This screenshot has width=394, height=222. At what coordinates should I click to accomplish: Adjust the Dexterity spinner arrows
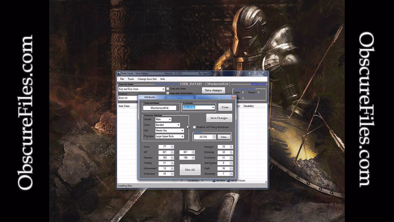(x=231, y=152)
